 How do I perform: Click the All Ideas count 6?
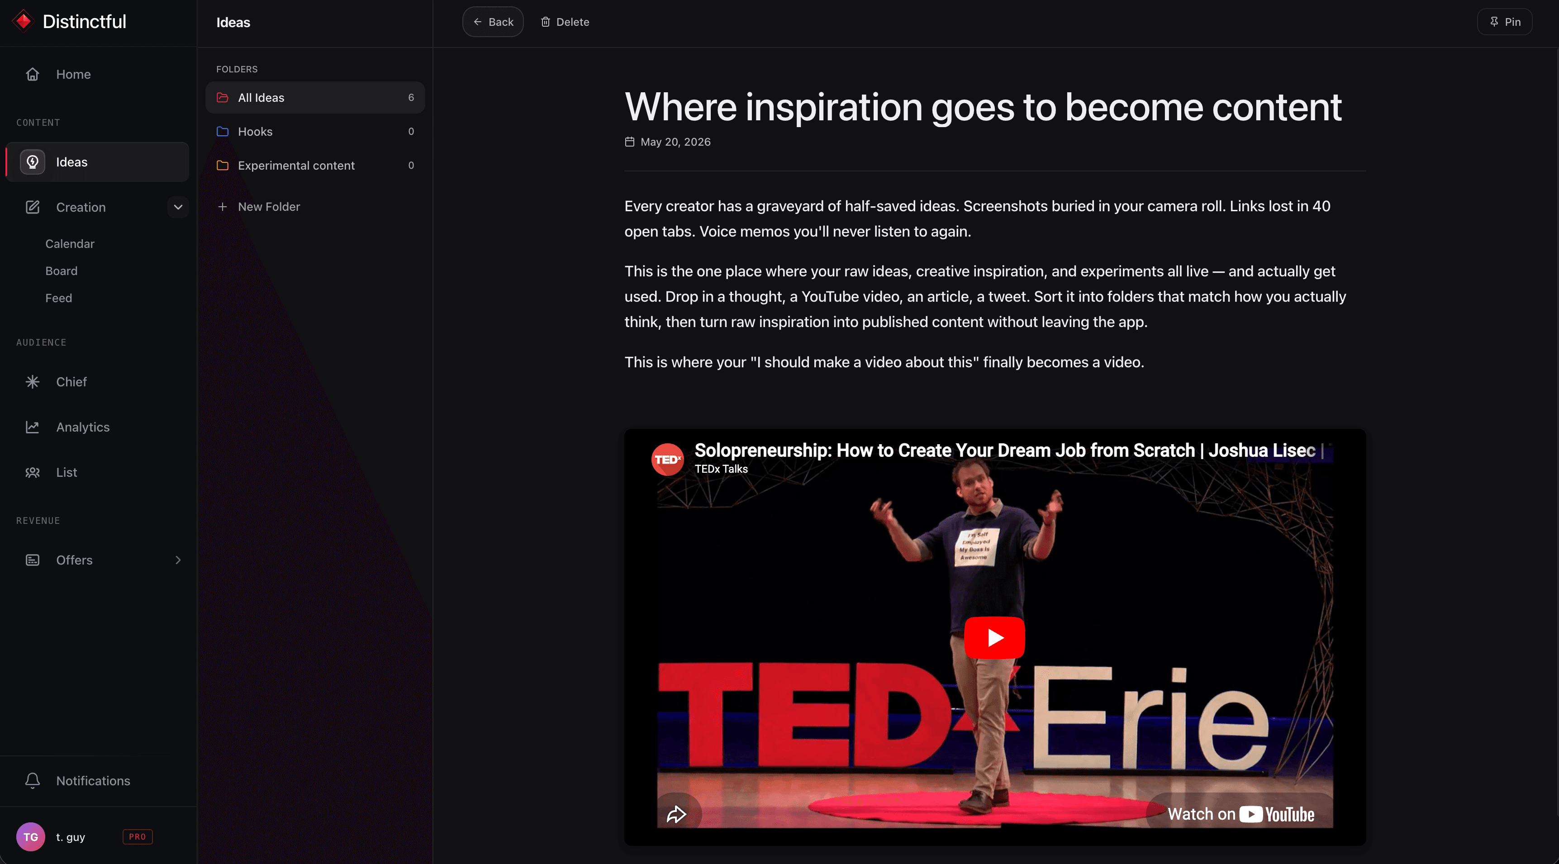tap(411, 97)
